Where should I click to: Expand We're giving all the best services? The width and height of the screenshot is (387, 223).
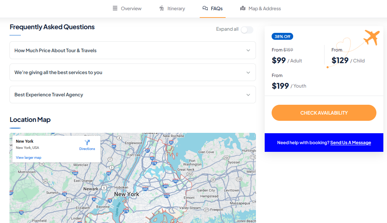(x=133, y=72)
